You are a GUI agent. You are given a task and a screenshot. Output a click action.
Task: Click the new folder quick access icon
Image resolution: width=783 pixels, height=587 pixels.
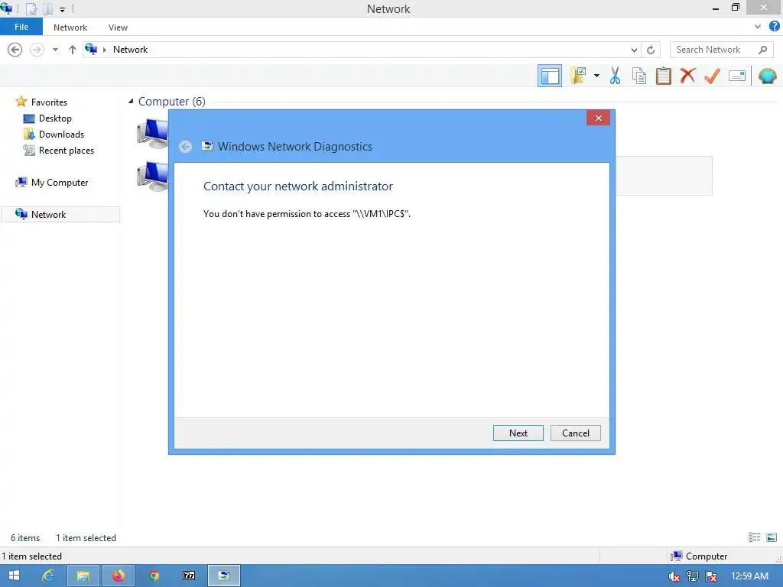[x=48, y=8]
